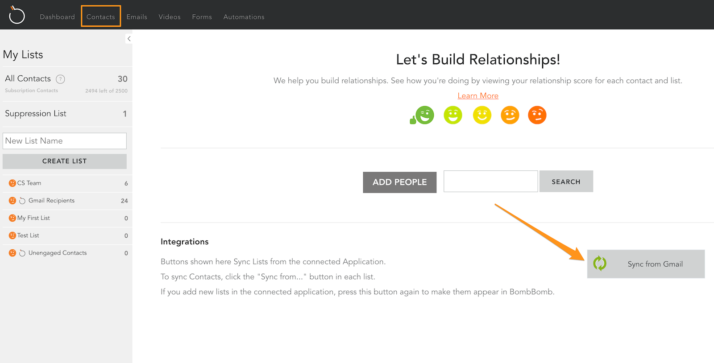Go to the Emails section
This screenshot has width=714, height=363.
click(137, 17)
